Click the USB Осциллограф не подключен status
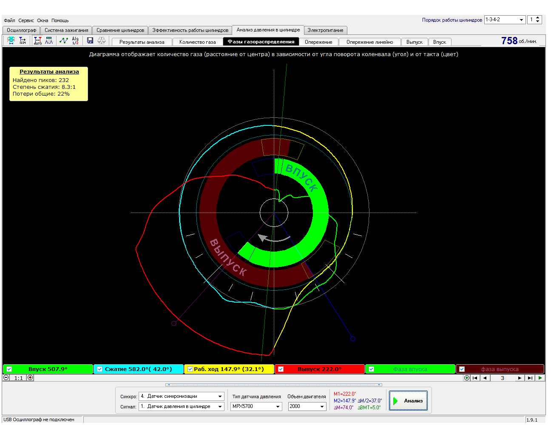The image size is (551, 425). coord(39,419)
